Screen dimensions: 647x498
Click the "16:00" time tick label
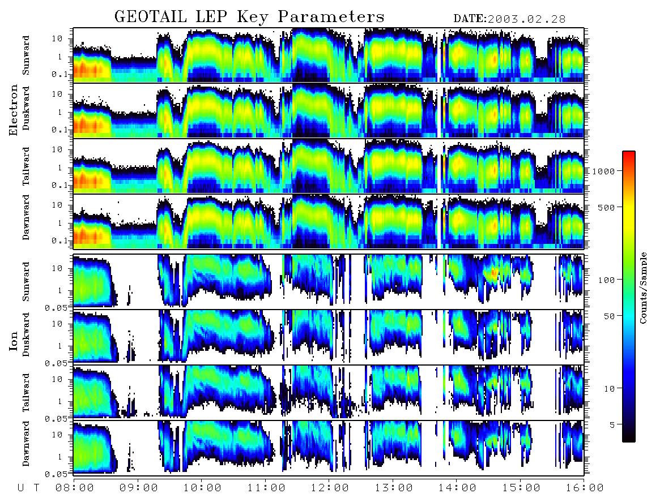tap(585, 488)
